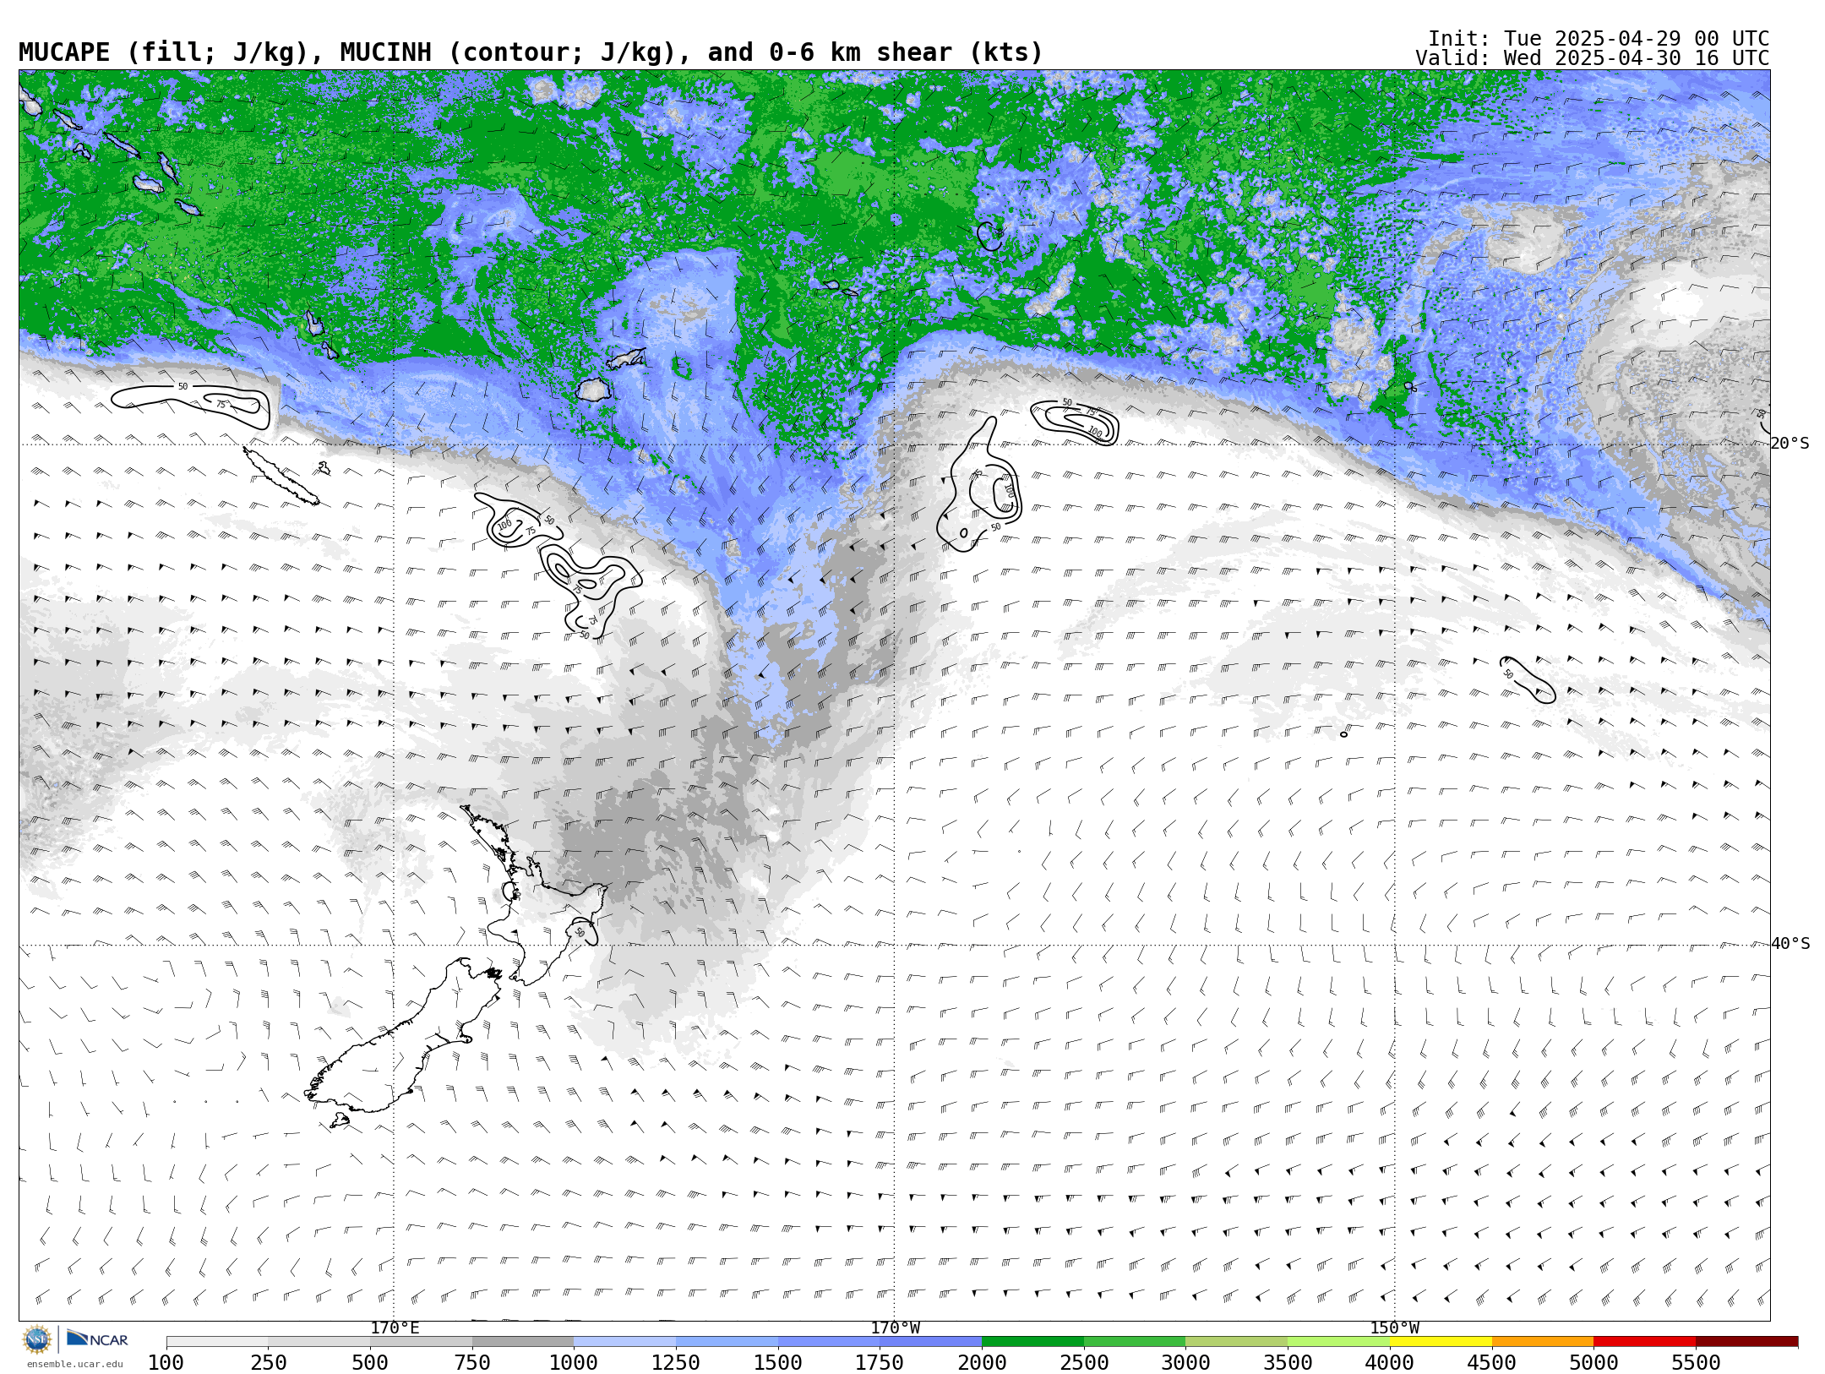Click the colorbar label 3500
This screenshot has width=1825, height=1374.
click(1288, 1363)
